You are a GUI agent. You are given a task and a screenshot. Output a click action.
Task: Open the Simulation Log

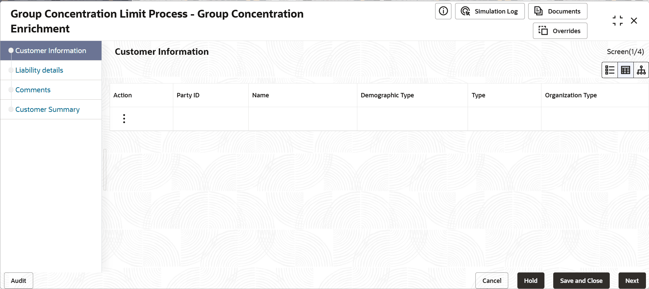pos(490,11)
